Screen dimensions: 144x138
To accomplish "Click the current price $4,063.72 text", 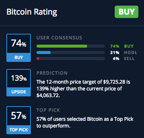I will [x=48, y=96].
